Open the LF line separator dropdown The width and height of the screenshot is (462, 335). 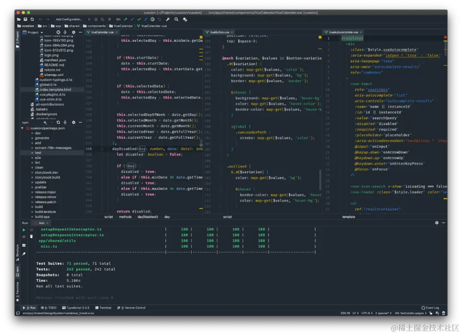tap(355, 313)
